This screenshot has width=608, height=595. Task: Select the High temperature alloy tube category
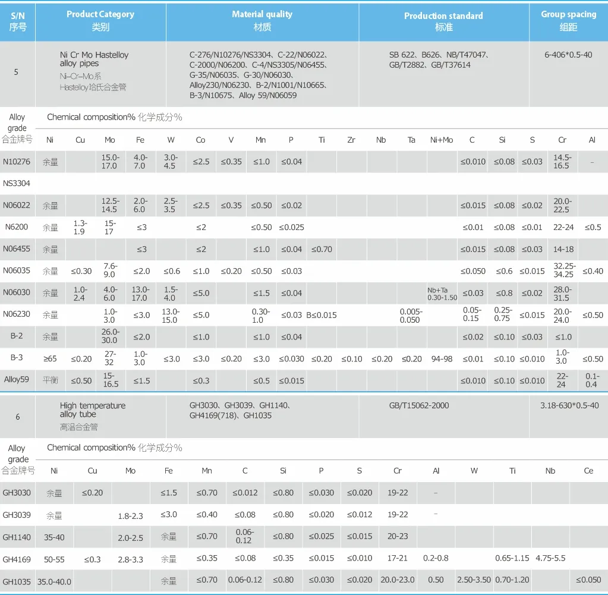pyautogui.click(x=92, y=410)
